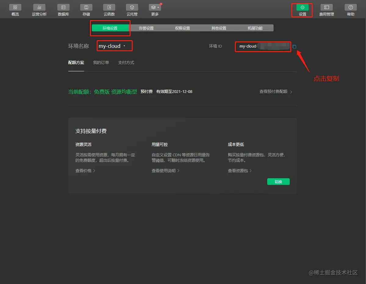Select the 配额方案 sub-tab
The width and height of the screenshot is (366, 284).
[76, 63]
